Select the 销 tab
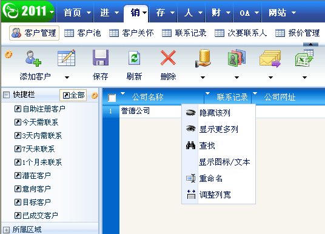Image resolution: width=325 pixels, height=234 pixels. (x=136, y=13)
